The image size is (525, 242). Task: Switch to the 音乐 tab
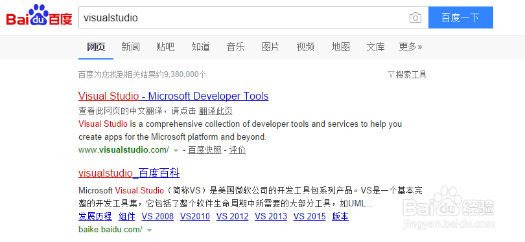point(235,47)
